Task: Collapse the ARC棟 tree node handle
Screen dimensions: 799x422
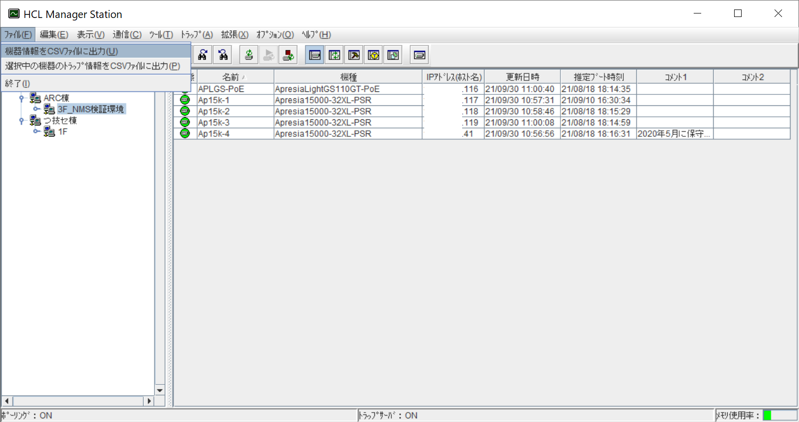Action: click(21, 98)
